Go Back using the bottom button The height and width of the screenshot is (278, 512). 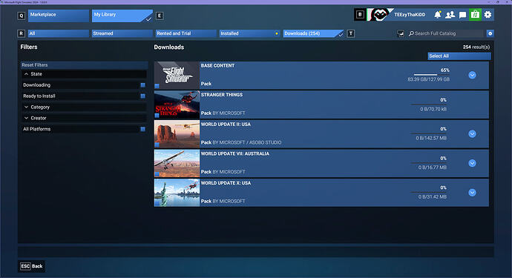32,266
